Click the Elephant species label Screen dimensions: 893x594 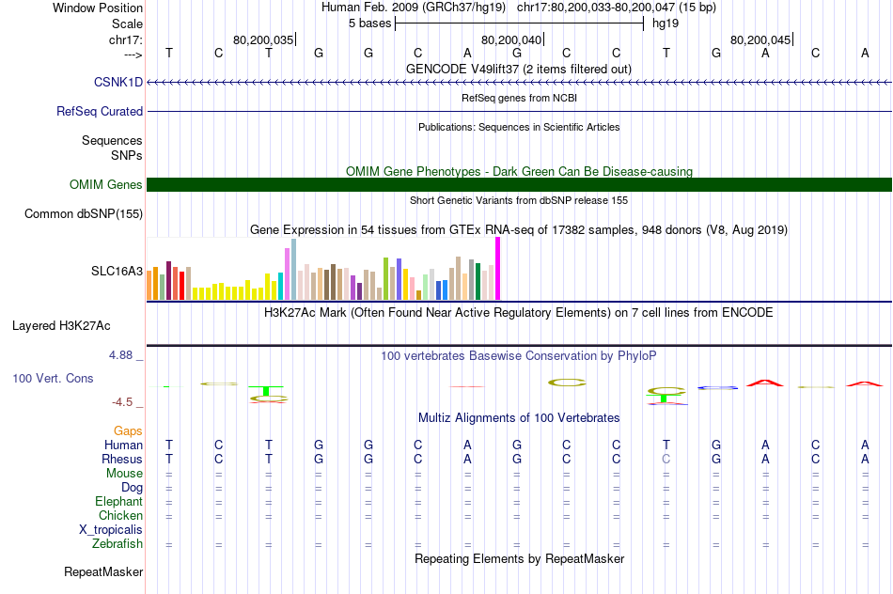[x=119, y=502]
